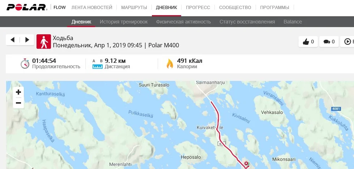Open the ПРОГРЕСС section
This screenshot has height=169, width=354.
(198, 8)
